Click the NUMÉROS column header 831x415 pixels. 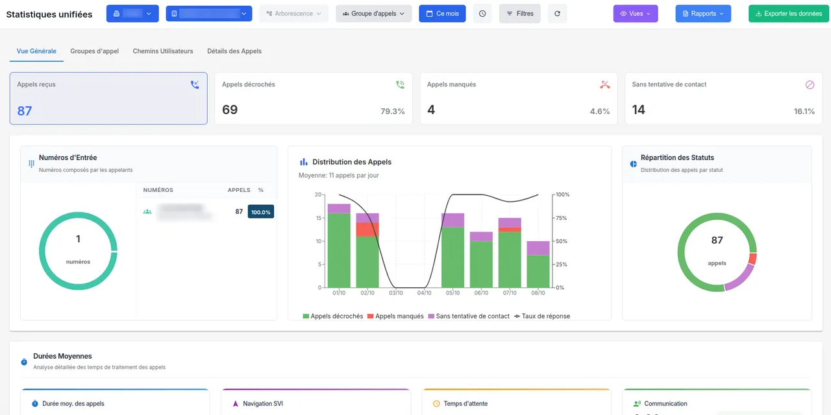pos(158,190)
